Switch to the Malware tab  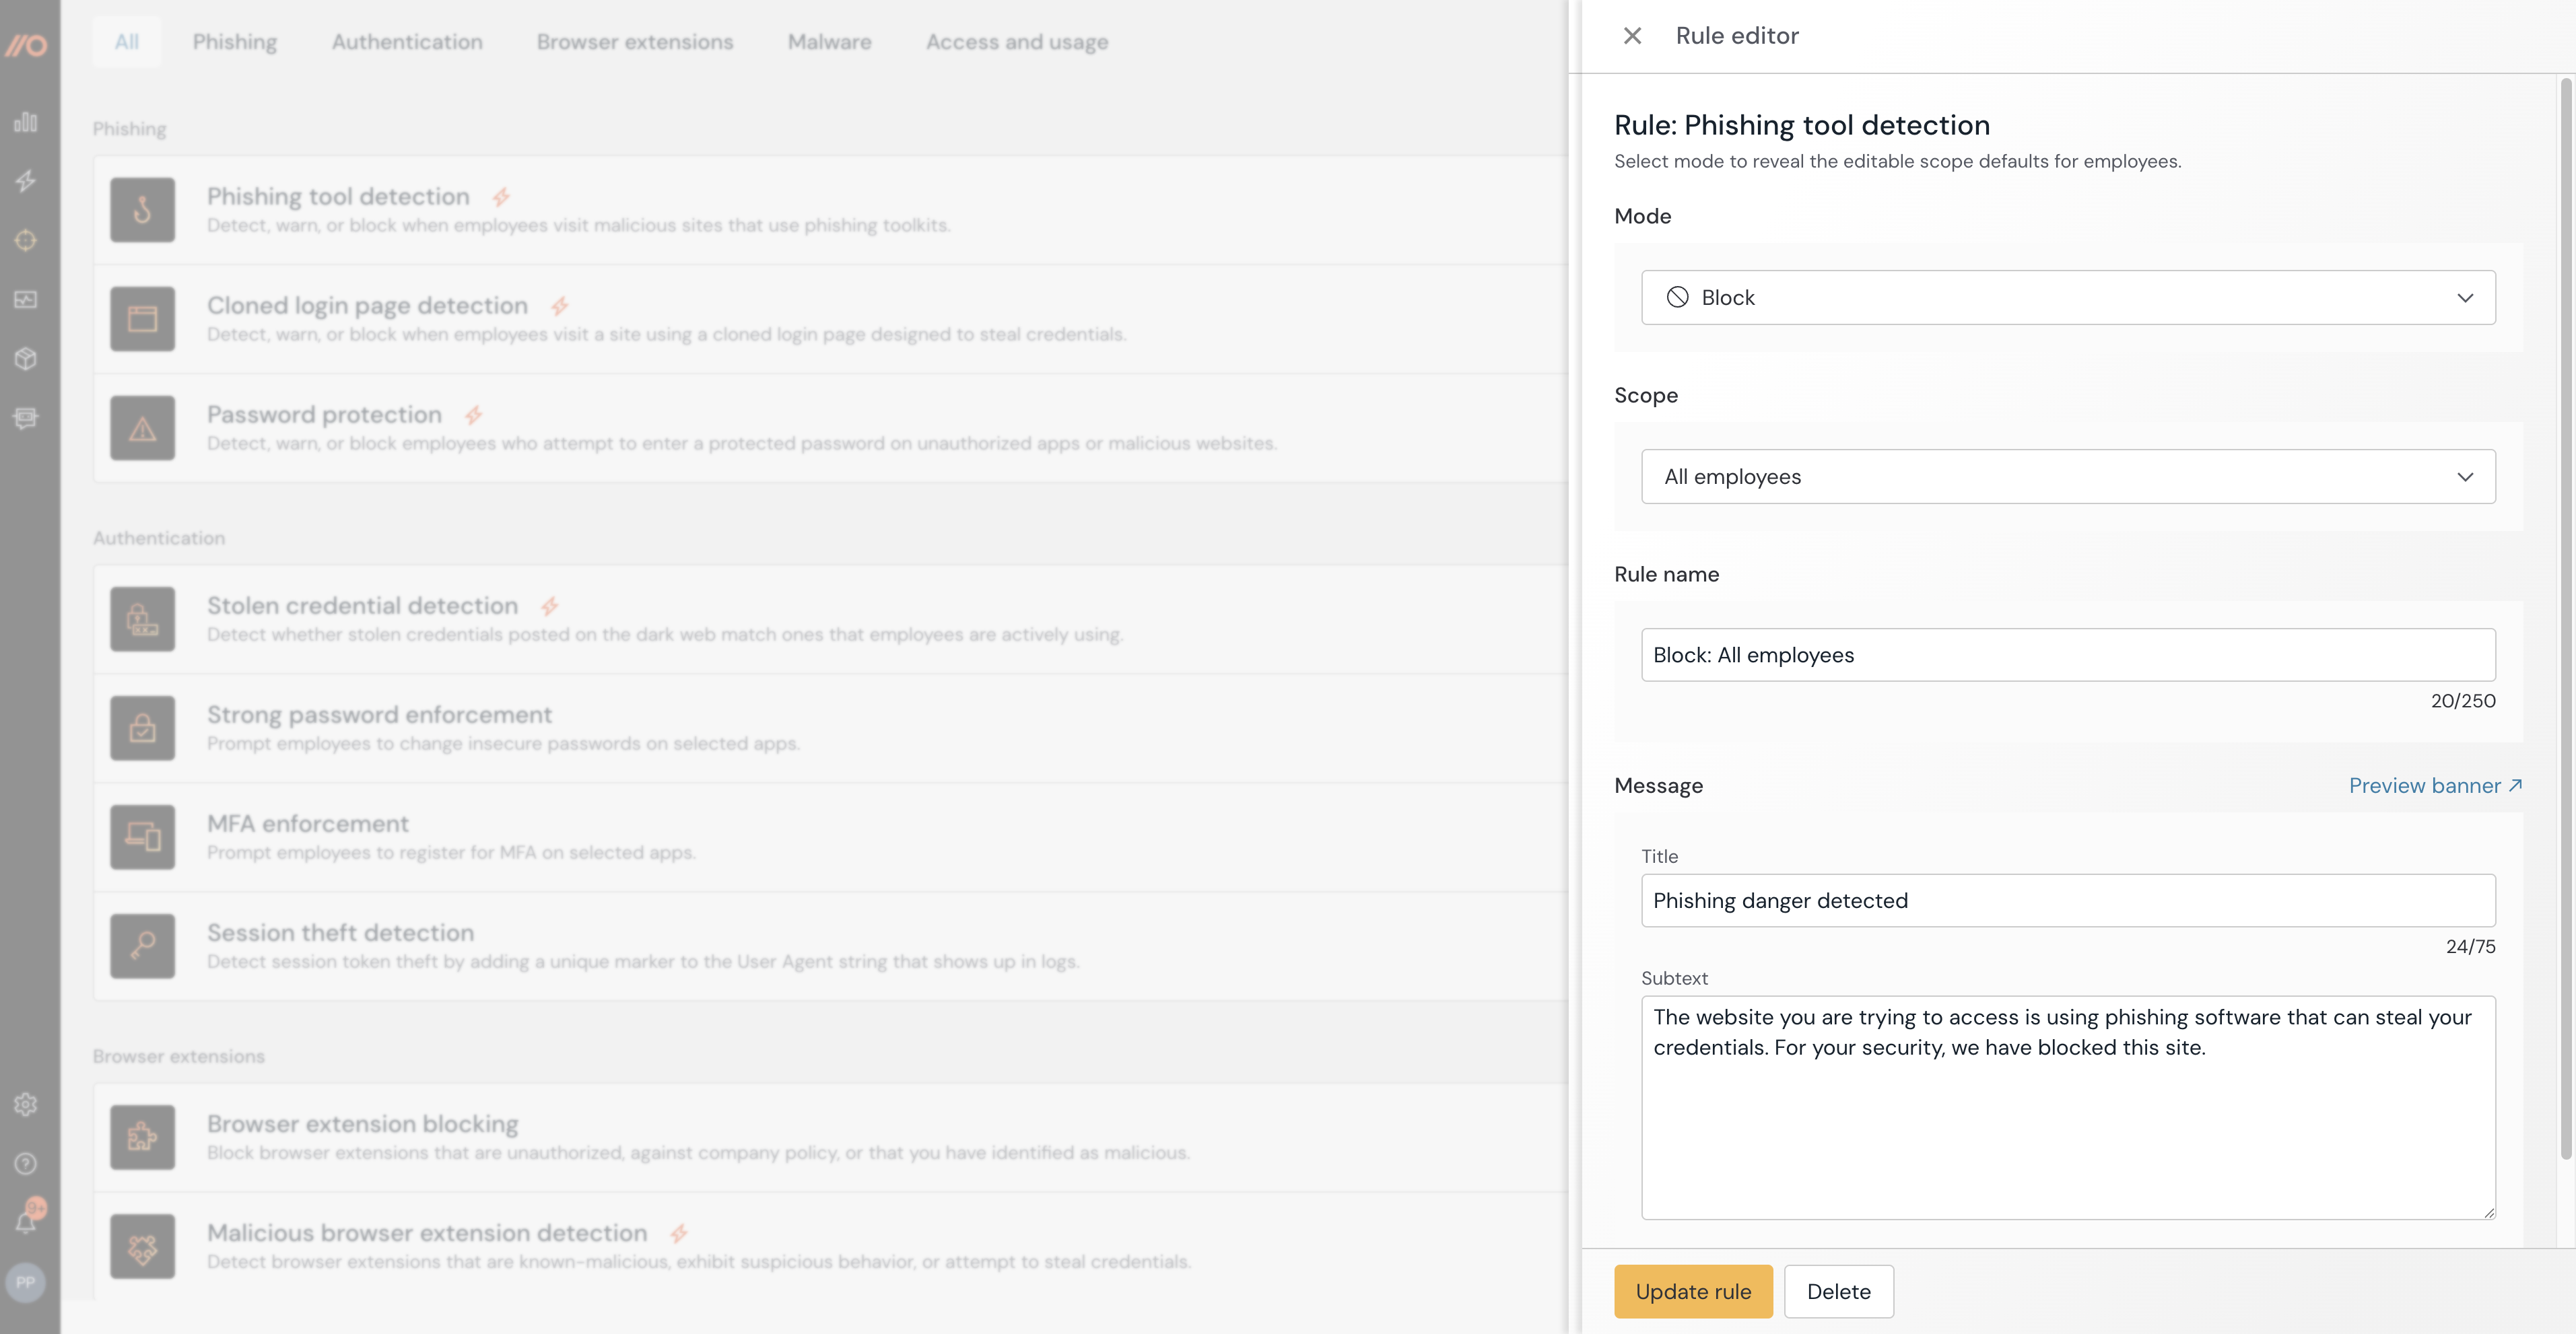(x=829, y=42)
